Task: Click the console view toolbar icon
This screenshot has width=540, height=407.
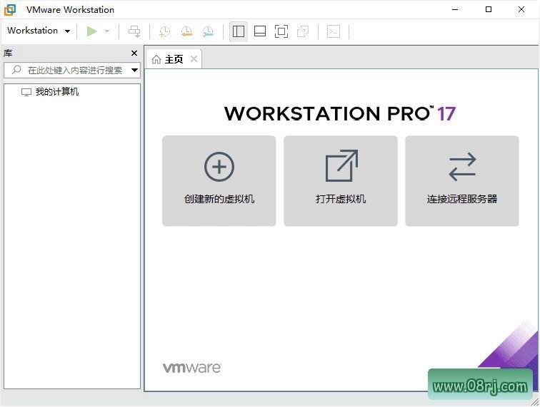Action: [x=334, y=31]
